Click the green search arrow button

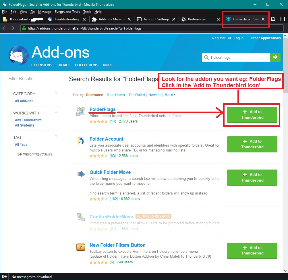pyautogui.click(x=275, y=57)
